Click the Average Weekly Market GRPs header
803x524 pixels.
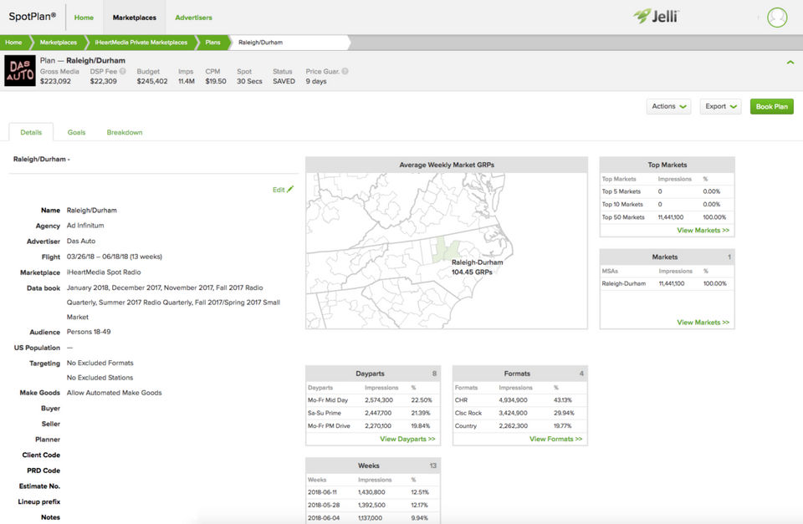[x=447, y=165]
